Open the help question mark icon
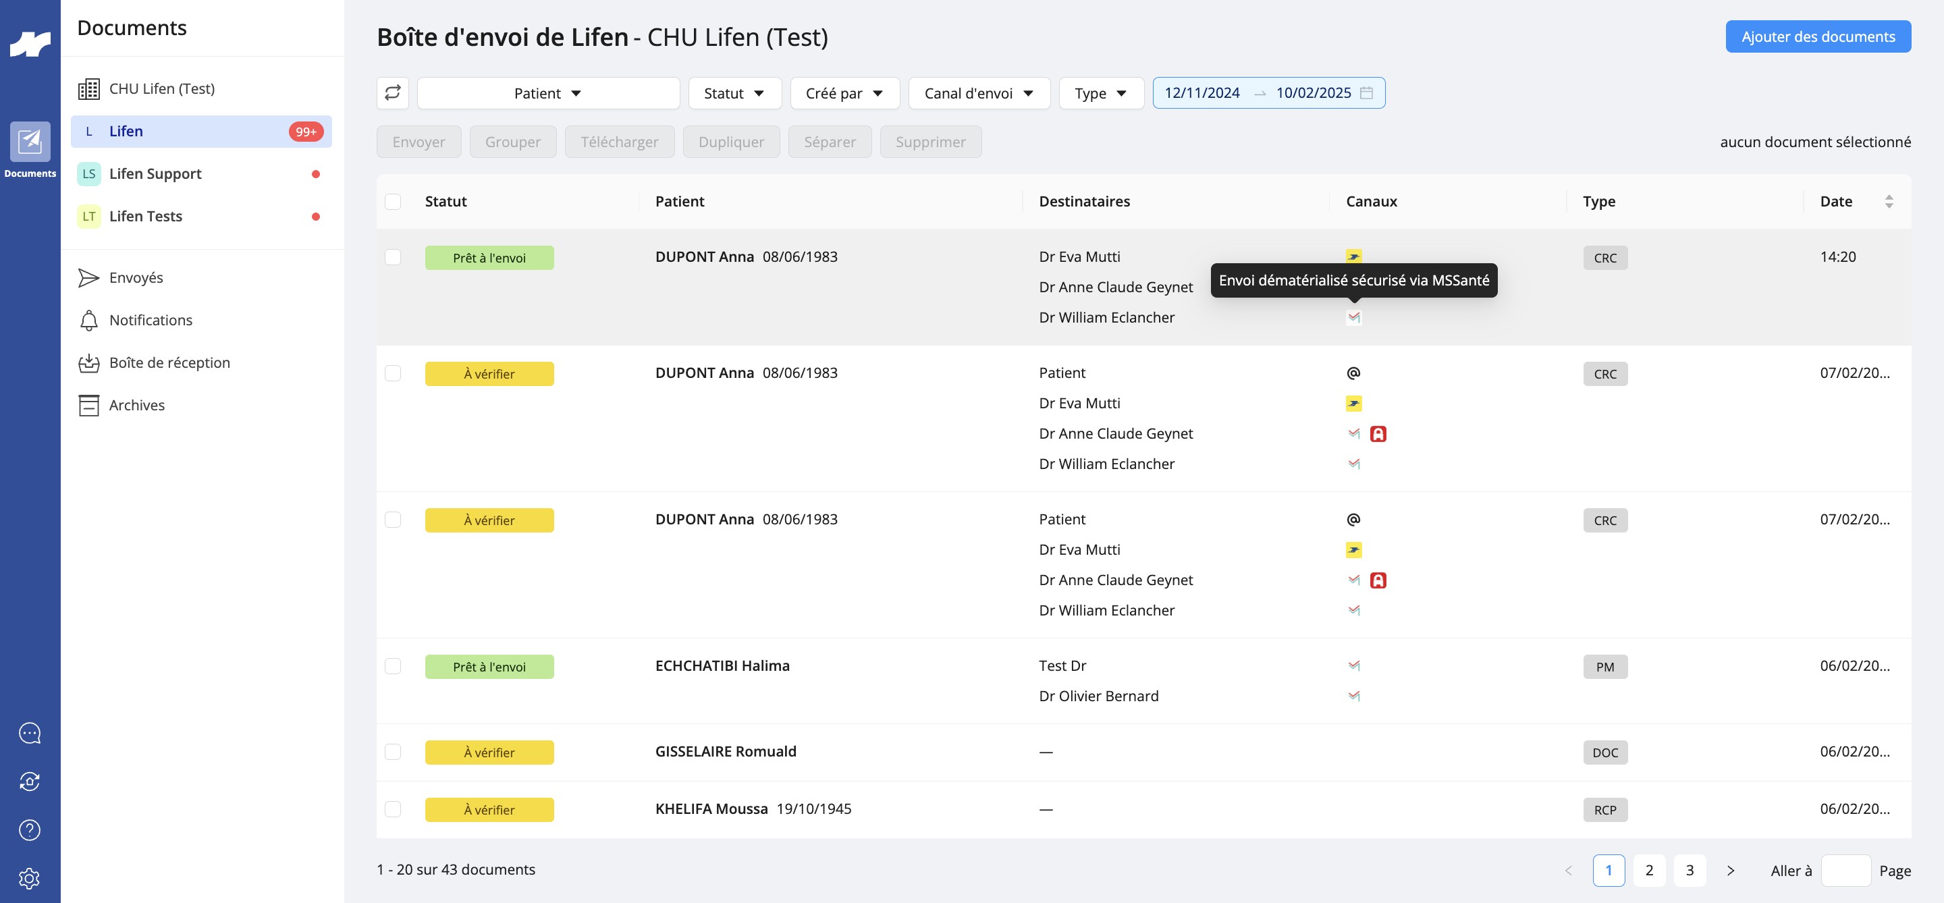This screenshot has height=903, width=1944. tap(30, 830)
